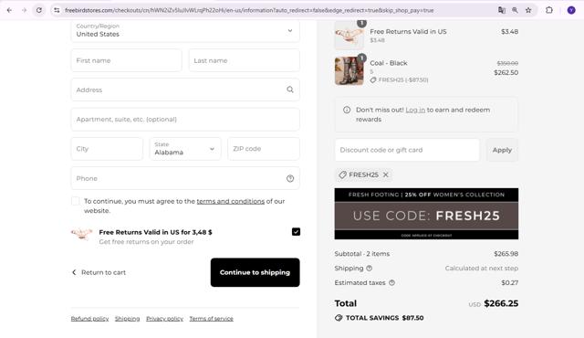The width and height of the screenshot is (584, 338).
Task: Click the $266.25 total amount
Action: 501,303
